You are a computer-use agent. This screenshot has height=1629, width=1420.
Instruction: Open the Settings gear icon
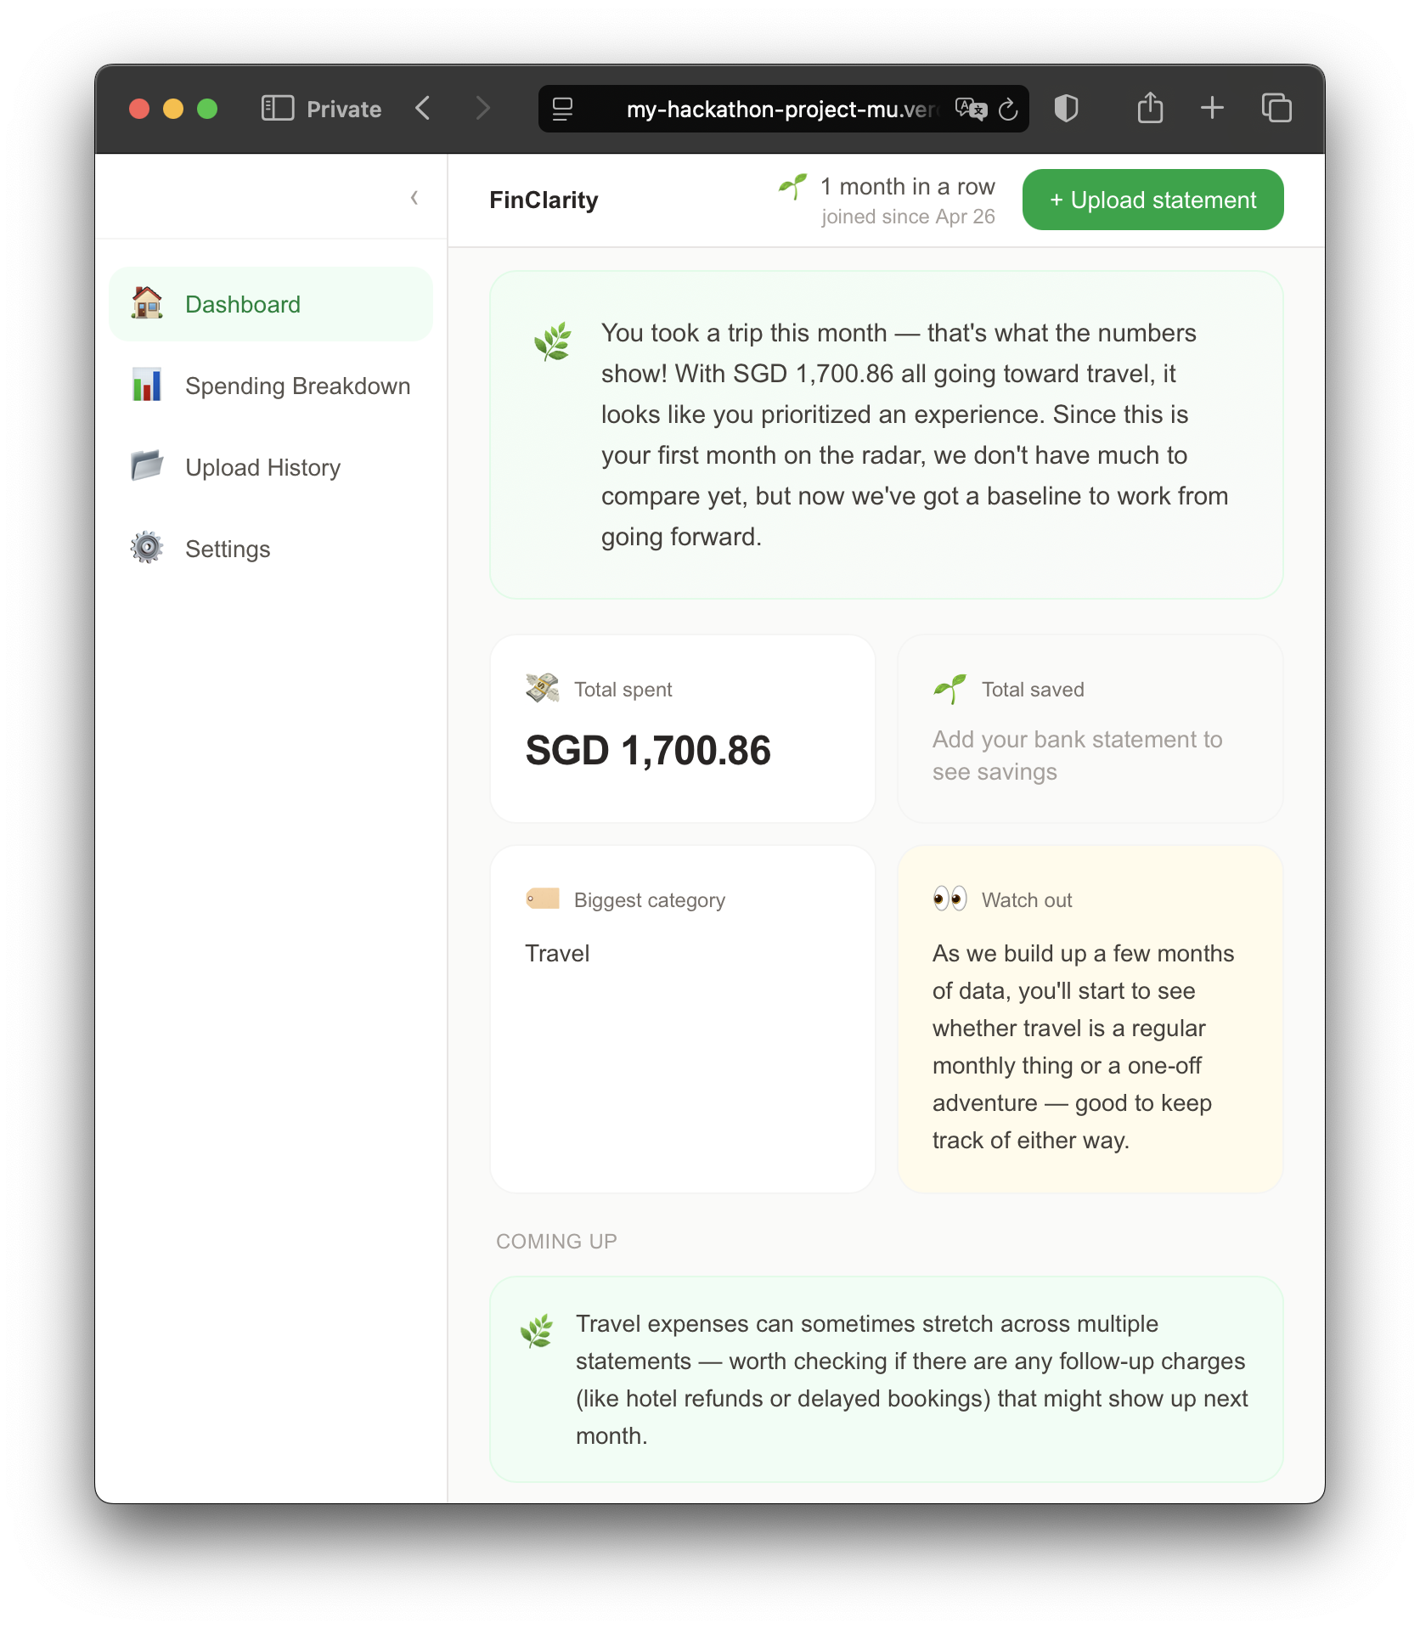pyautogui.click(x=147, y=548)
